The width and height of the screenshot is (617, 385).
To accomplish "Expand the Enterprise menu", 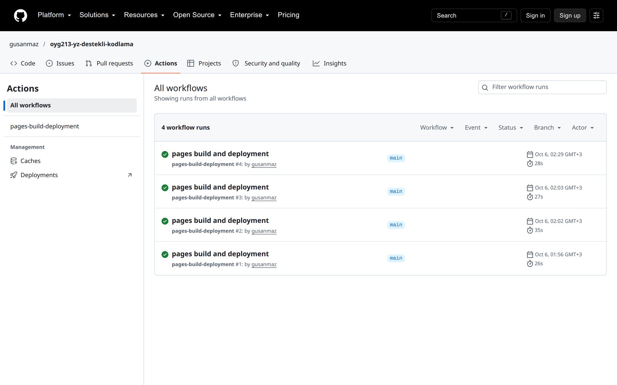I will [x=249, y=15].
